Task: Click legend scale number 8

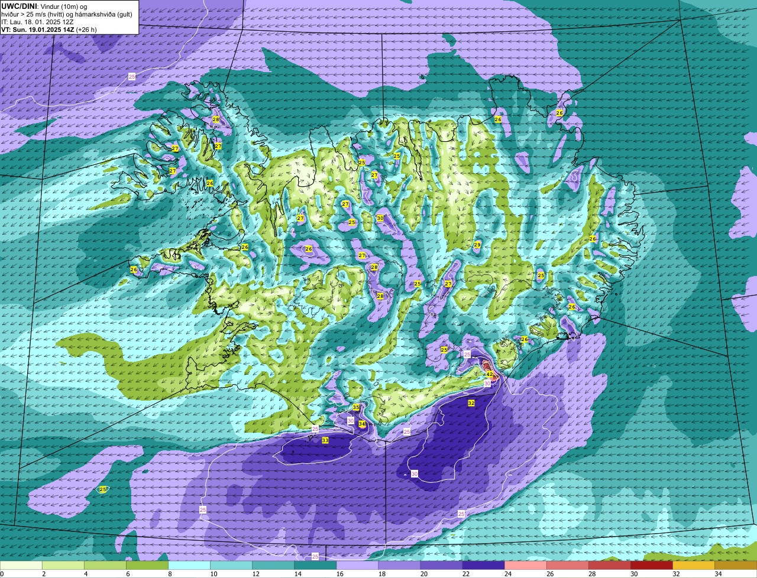Action: pyautogui.click(x=169, y=574)
